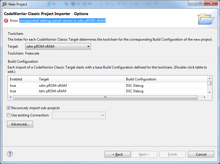Click the Advanced... button
Screen dimensions: 220x164
pos(20,124)
